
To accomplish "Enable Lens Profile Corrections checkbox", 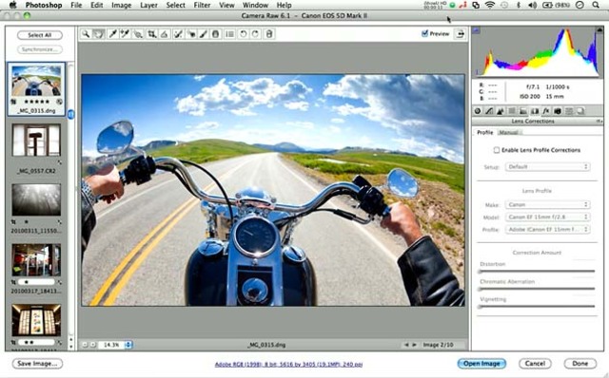I will point(497,150).
